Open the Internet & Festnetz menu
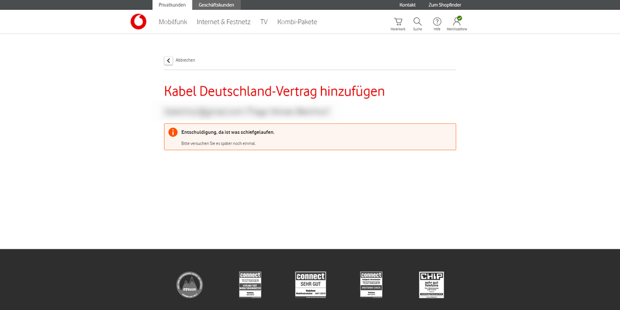Screen dimensions: 620x310 tap(223, 22)
